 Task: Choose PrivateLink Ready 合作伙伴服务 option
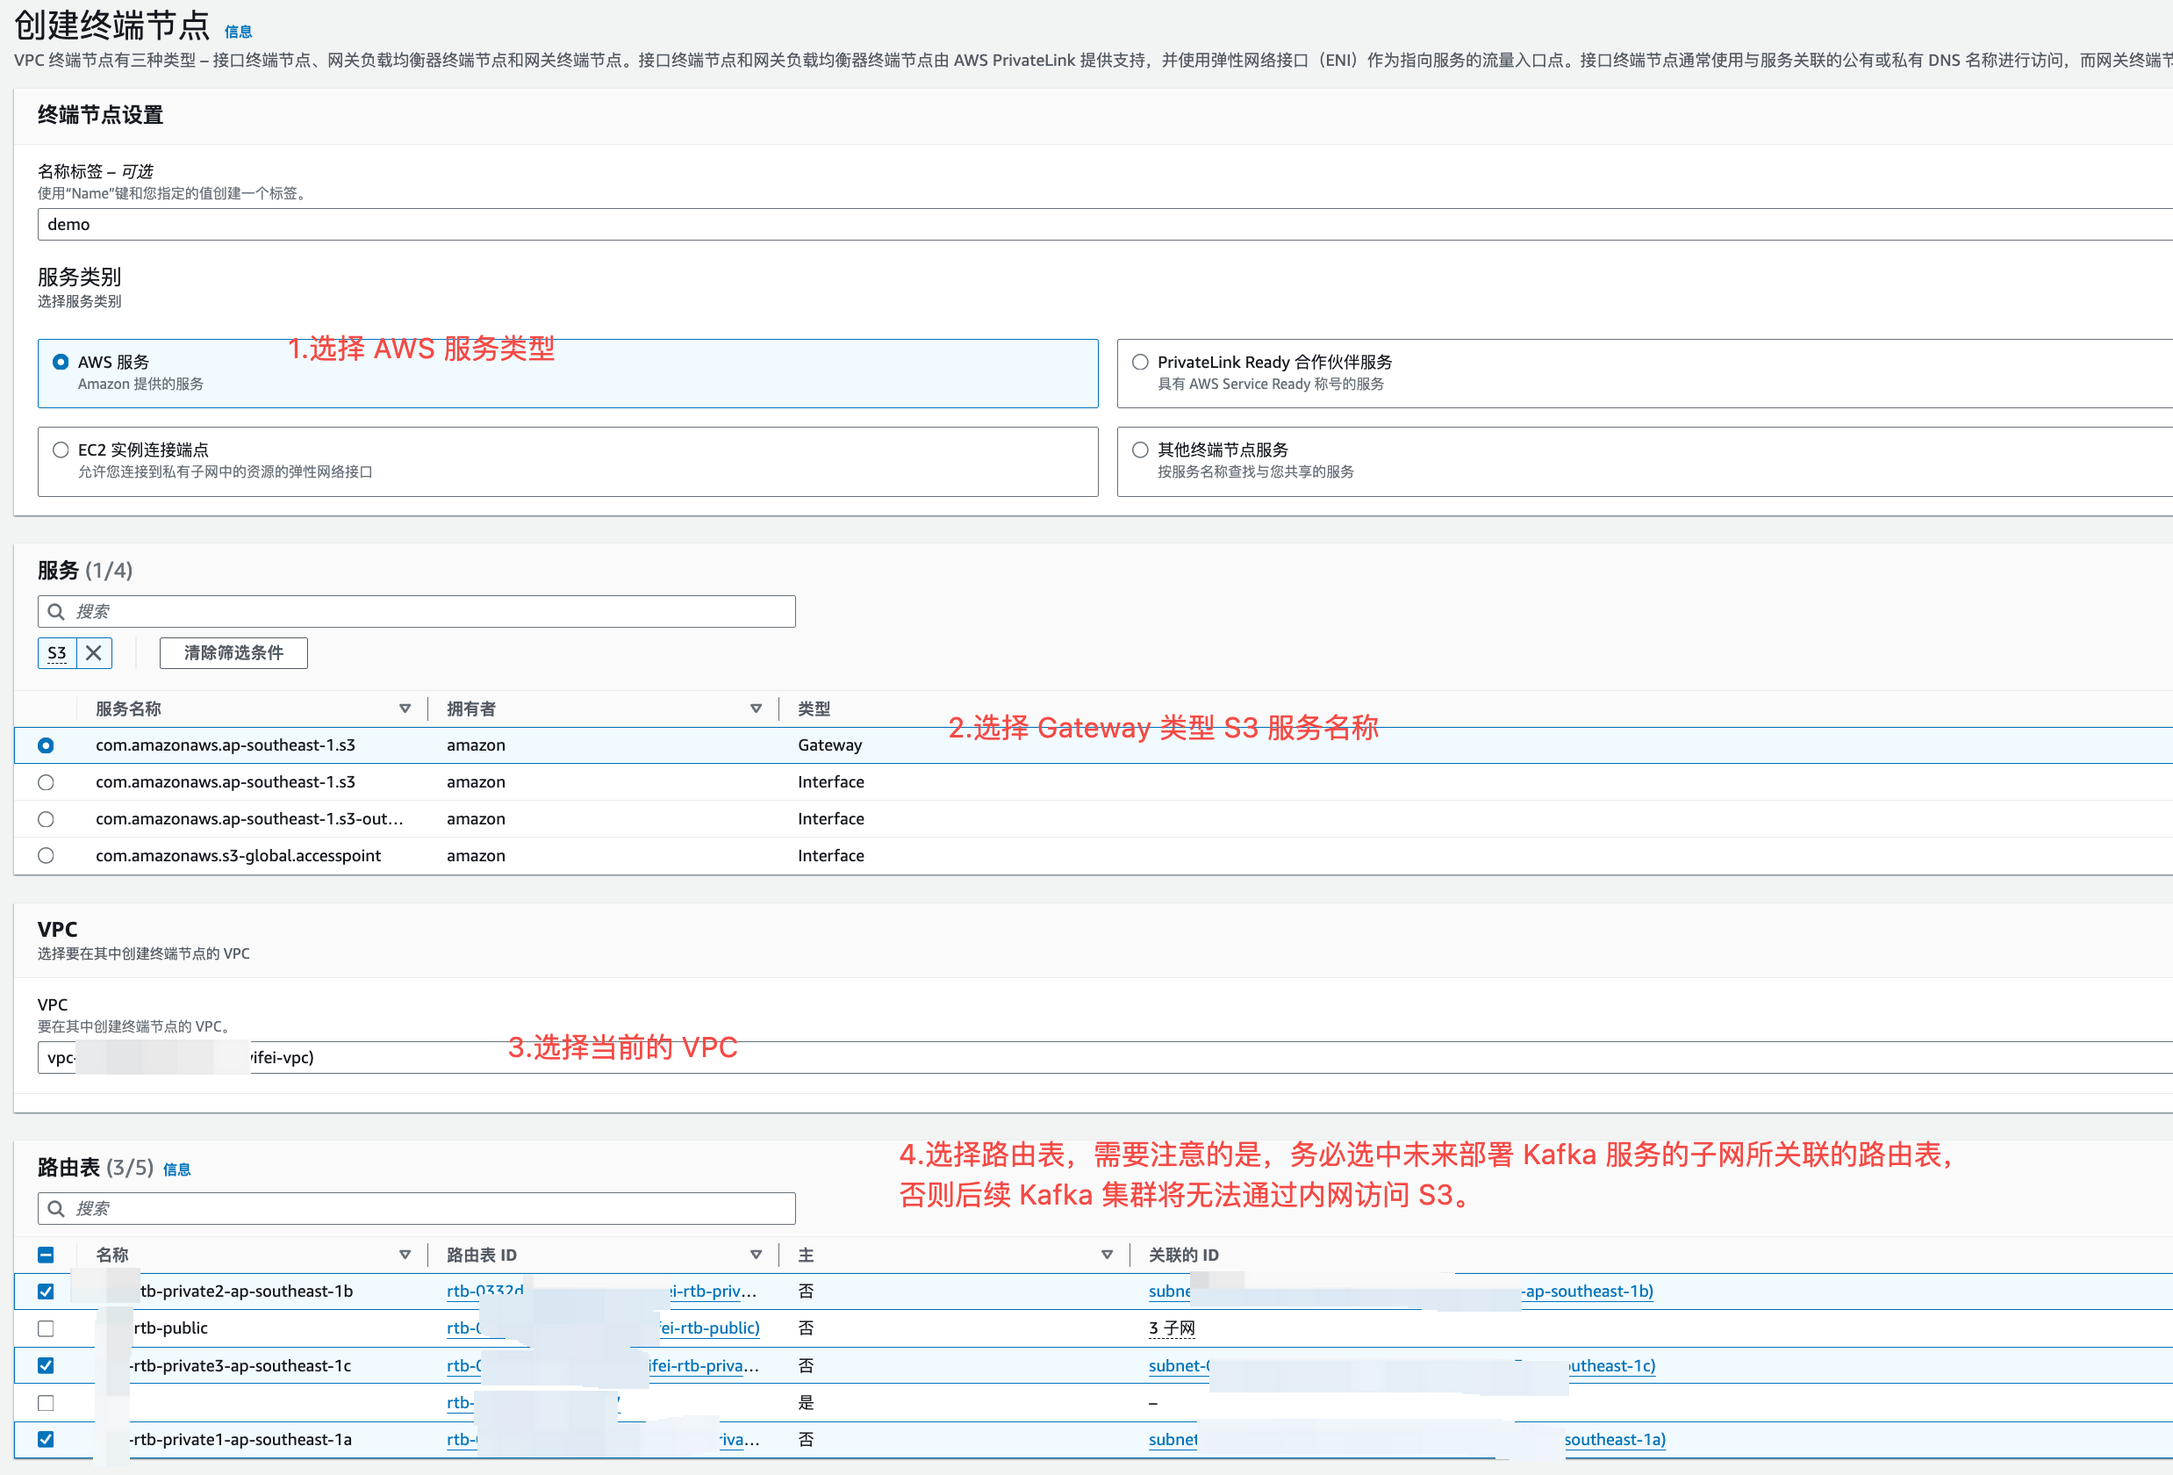click(x=1140, y=362)
